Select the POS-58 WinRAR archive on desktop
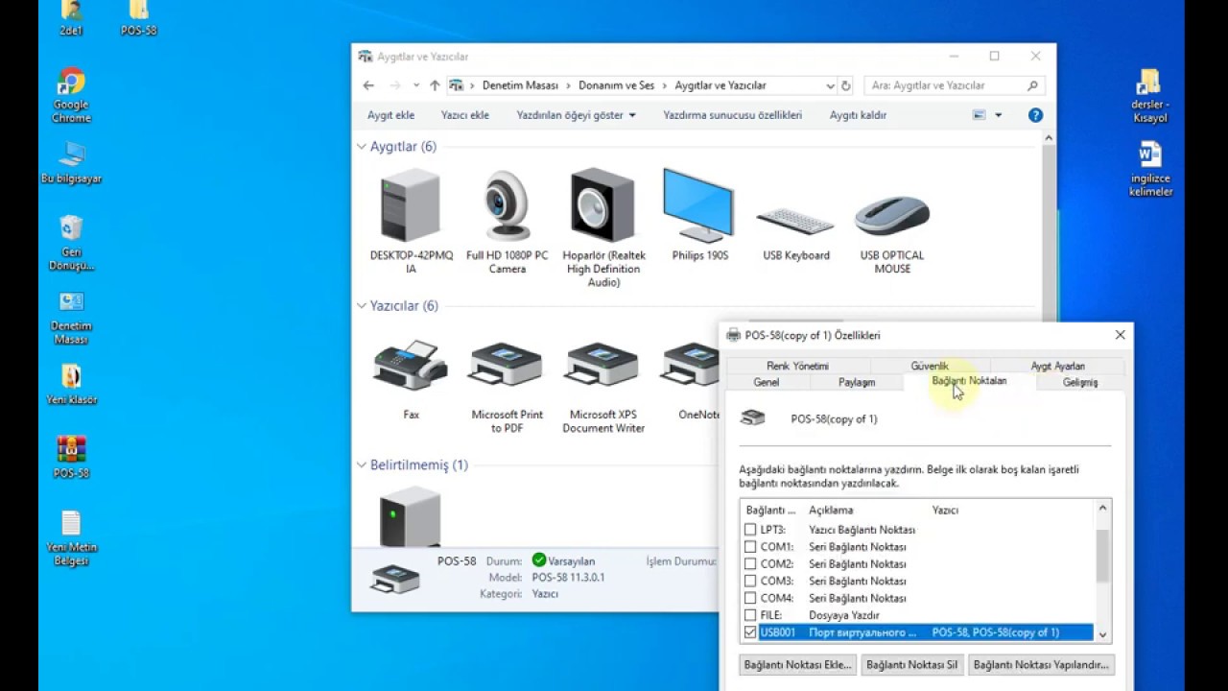This screenshot has height=691, width=1228. point(71,457)
